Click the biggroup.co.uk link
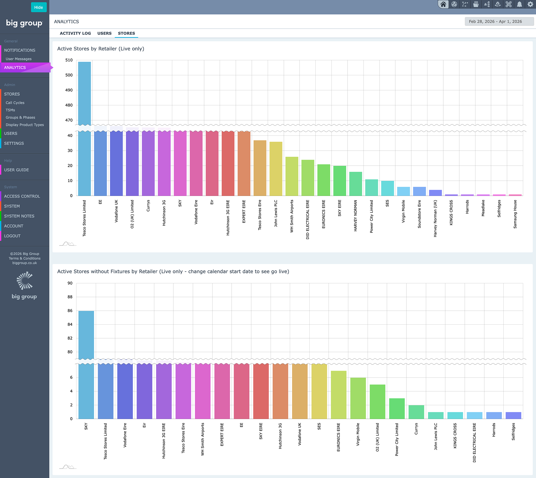Viewport: 536px width, 478px height. [x=25, y=263]
